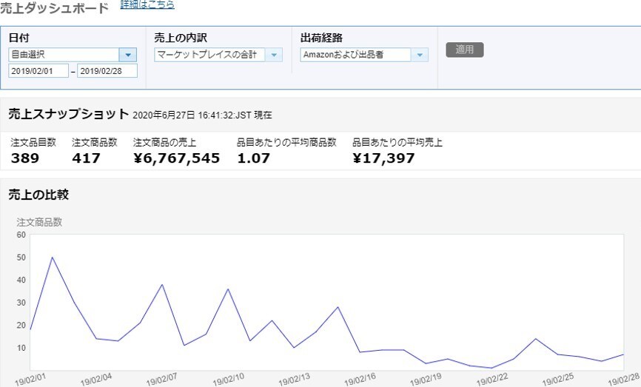
Task: Click the chart's 注文商品数 axis title
Action: (39, 222)
